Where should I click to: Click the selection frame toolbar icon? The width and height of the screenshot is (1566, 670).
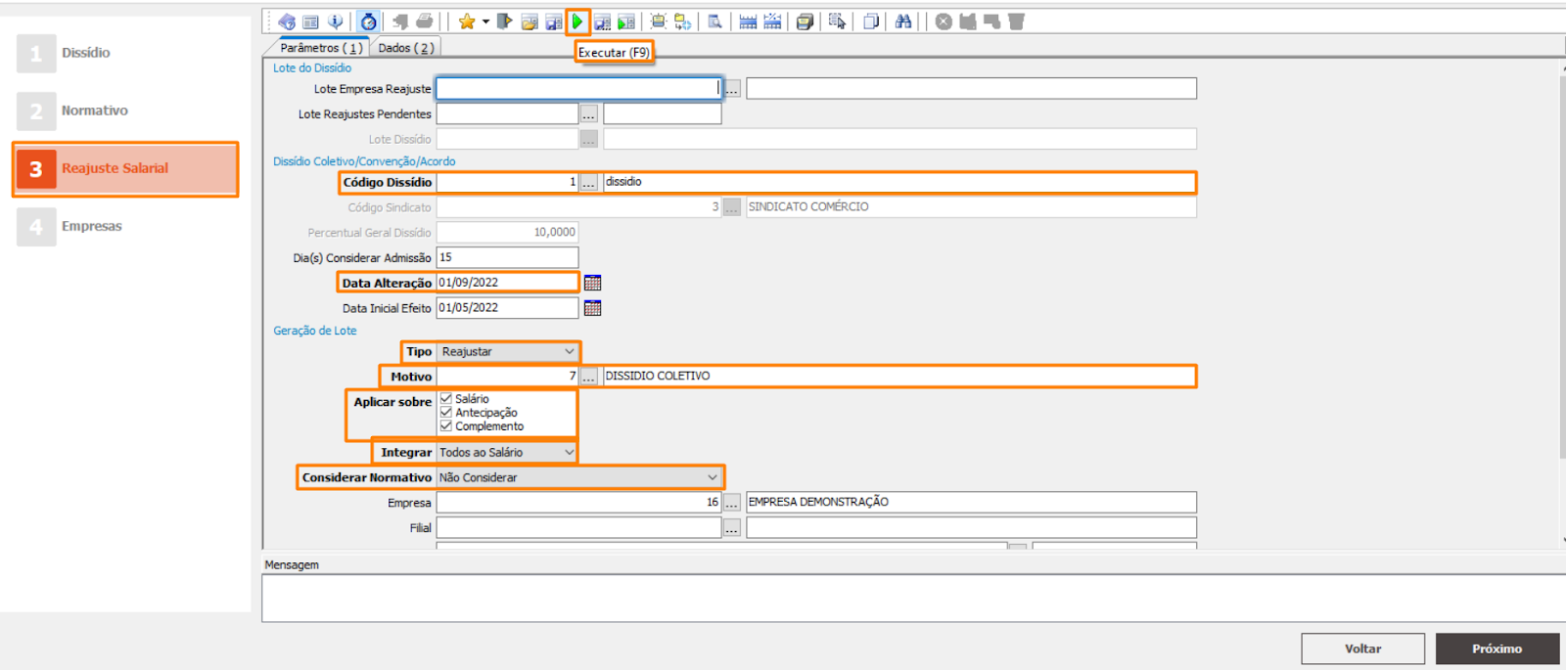point(659,22)
